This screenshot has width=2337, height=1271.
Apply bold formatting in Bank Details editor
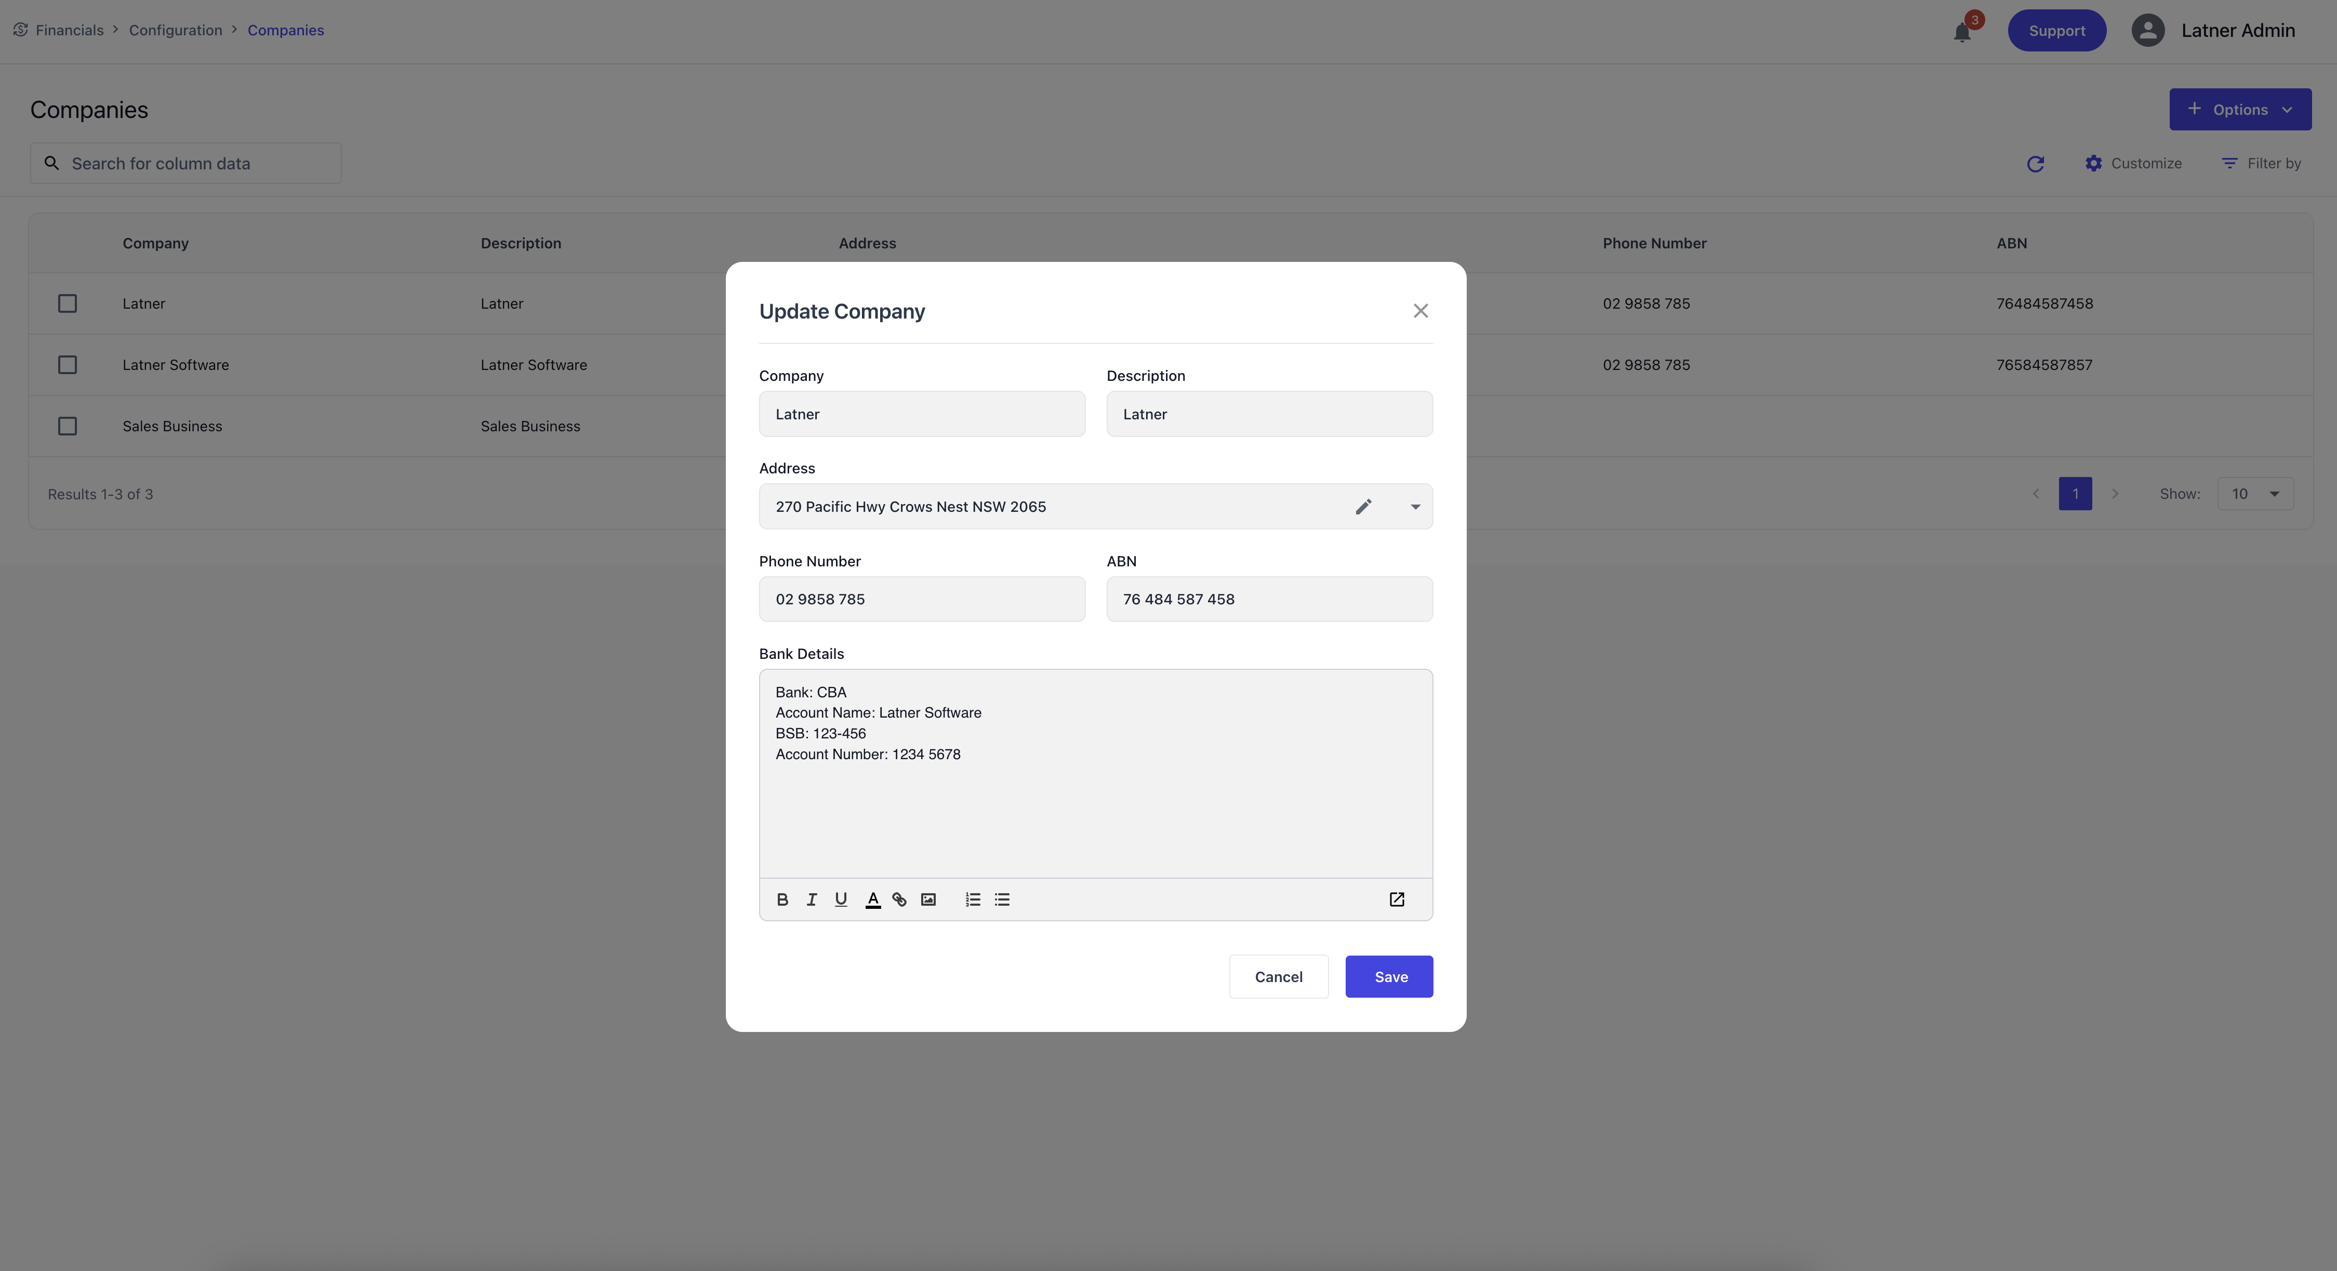[x=782, y=899]
